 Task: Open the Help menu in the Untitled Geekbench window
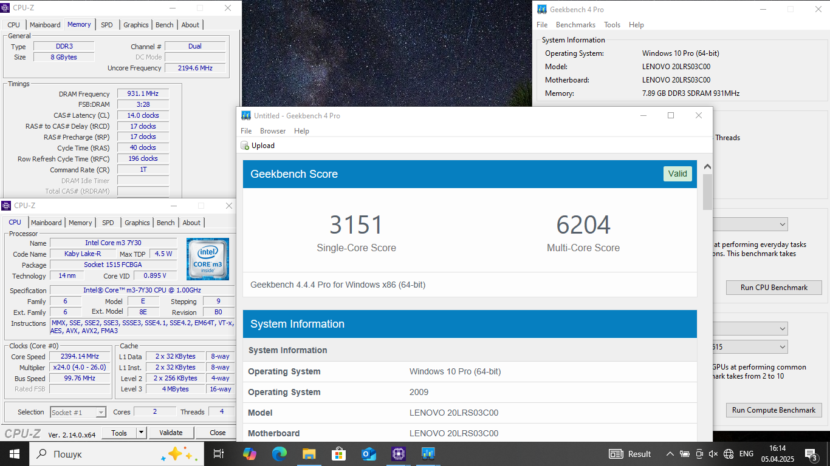(x=301, y=131)
